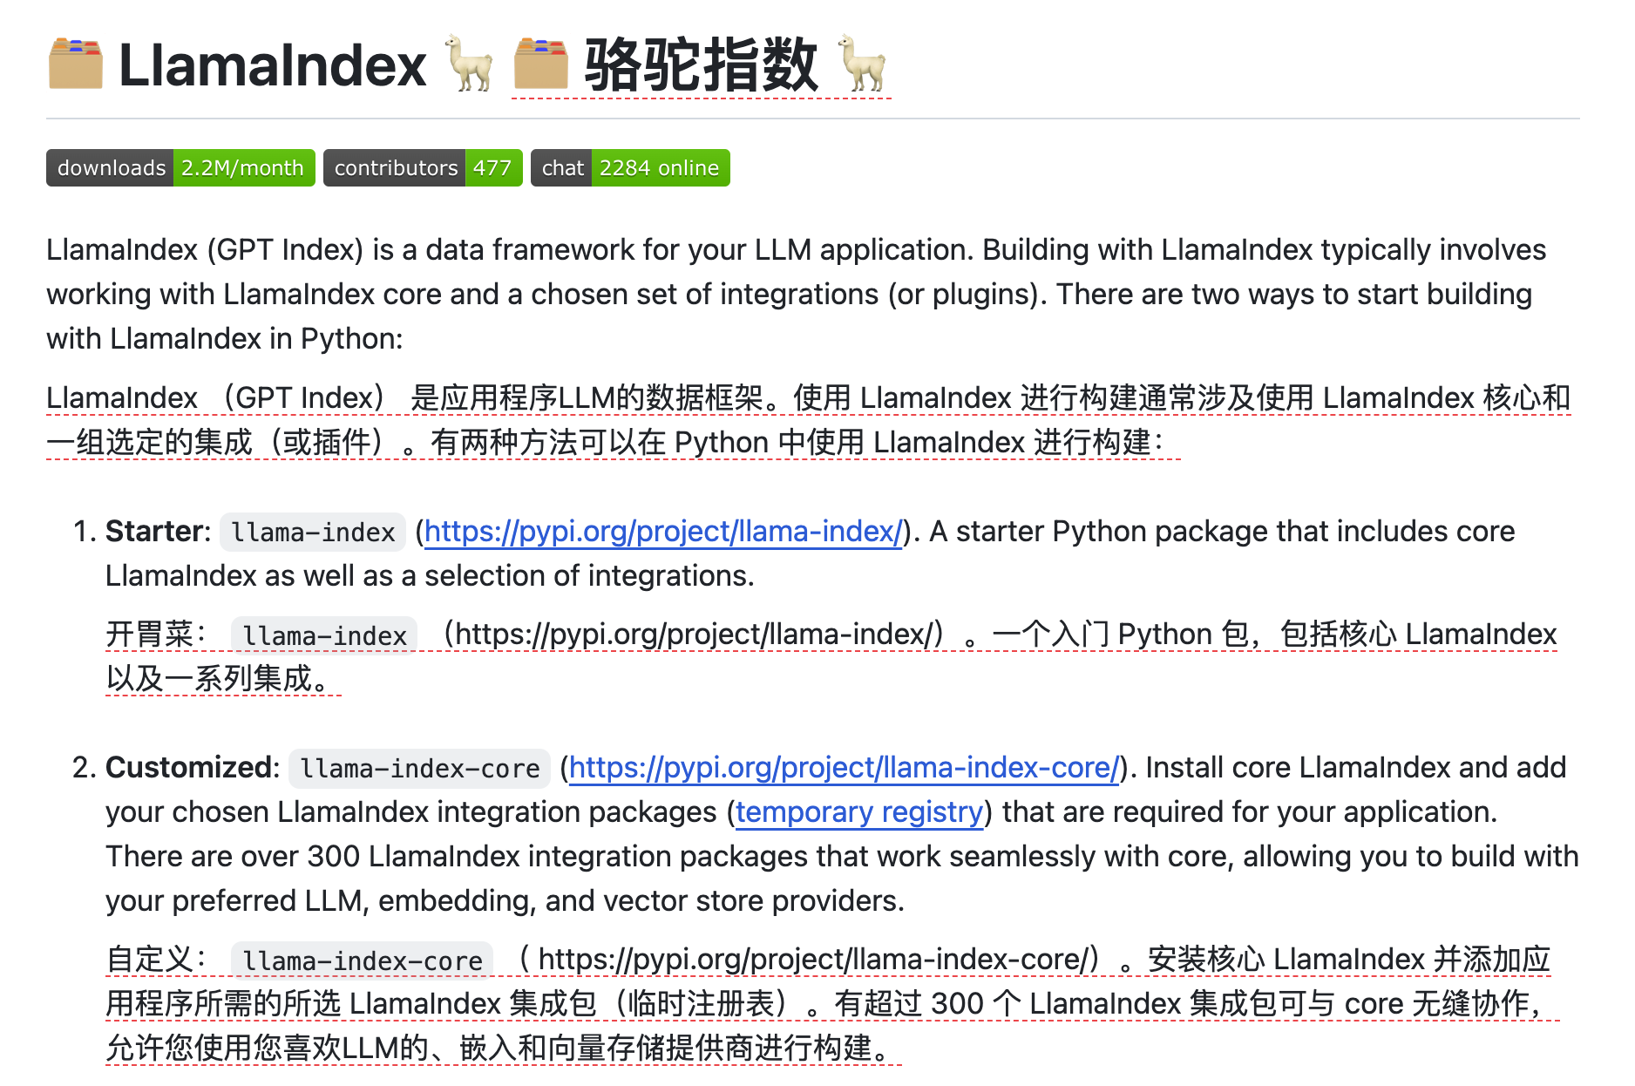Click the llama-index code in 开胃菜 translation
The image size is (1635, 1086).
click(x=324, y=635)
